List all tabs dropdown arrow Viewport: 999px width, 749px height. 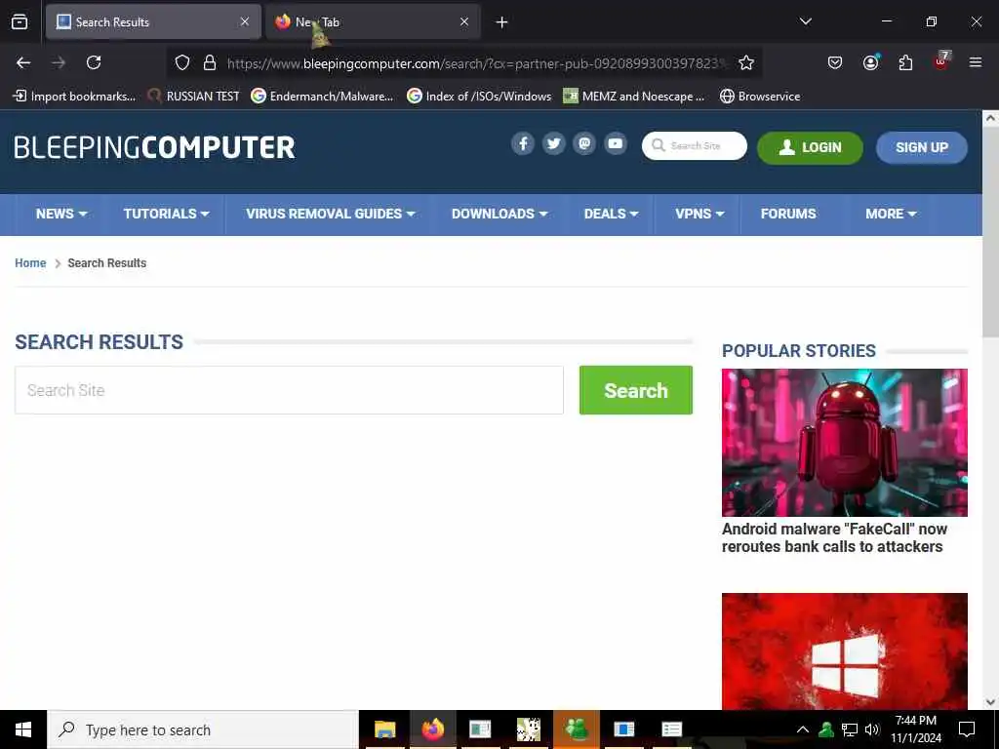[x=805, y=21]
